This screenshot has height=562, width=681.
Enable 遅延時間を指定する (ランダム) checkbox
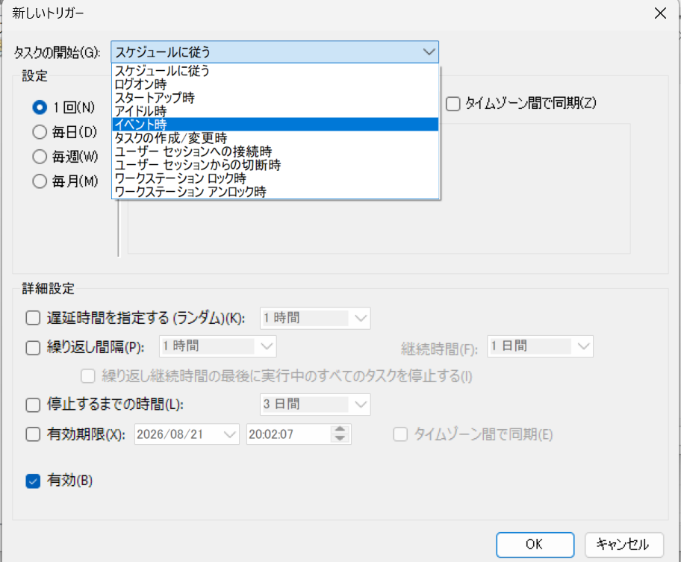point(33,317)
